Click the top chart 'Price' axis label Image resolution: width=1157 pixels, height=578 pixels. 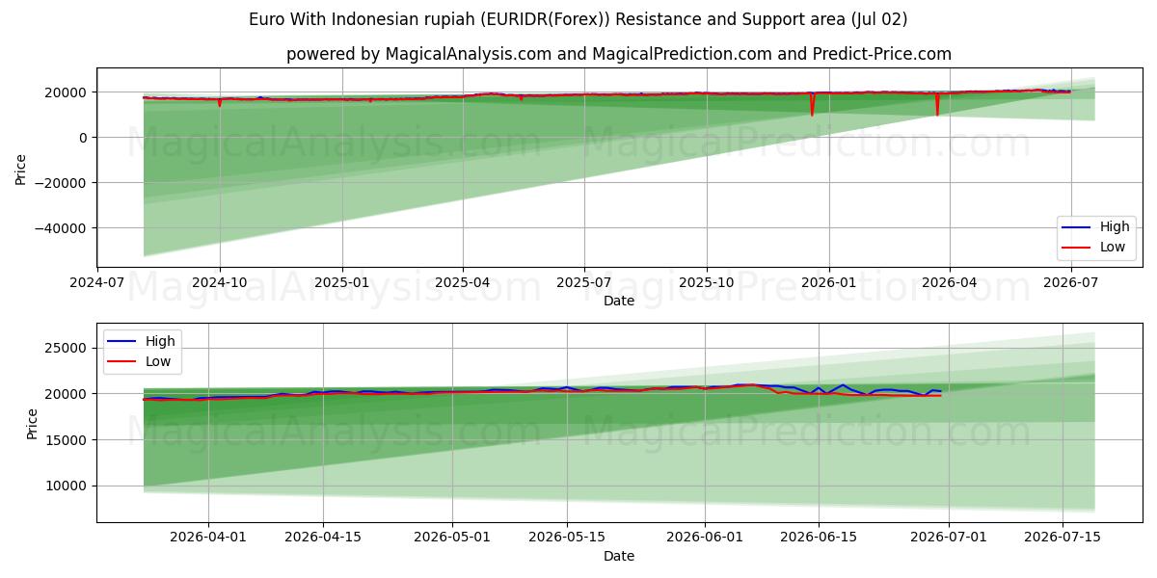click(x=21, y=167)
